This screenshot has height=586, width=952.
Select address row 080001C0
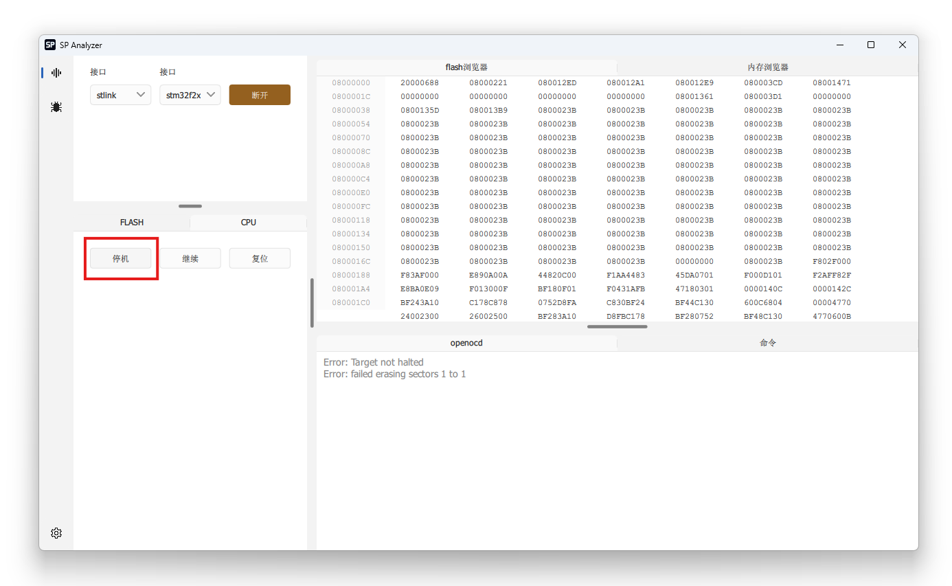pyautogui.click(x=351, y=302)
